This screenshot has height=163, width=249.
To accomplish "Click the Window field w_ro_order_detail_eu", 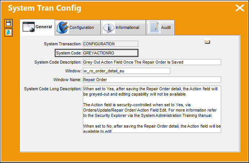I will 126,71.
